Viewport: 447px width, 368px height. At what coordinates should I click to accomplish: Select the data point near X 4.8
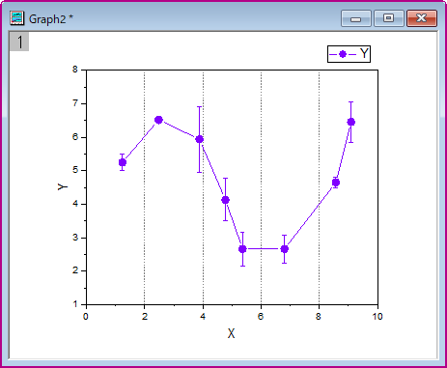point(225,200)
